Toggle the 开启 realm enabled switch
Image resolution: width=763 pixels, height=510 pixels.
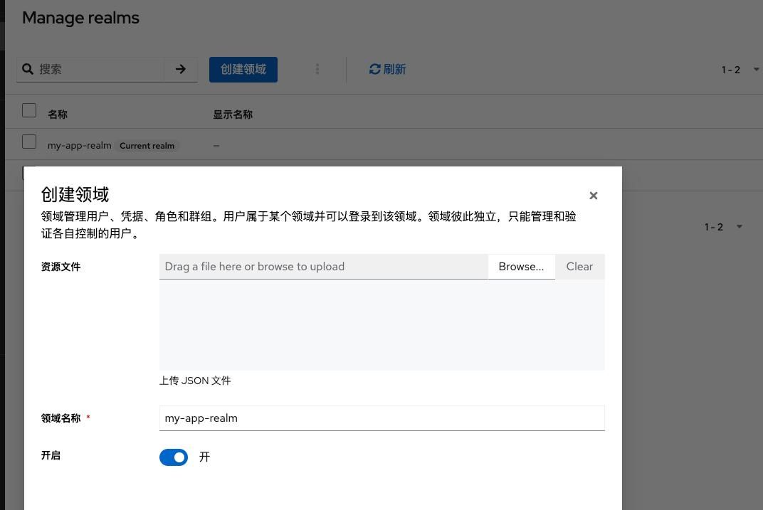pyautogui.click(x=174, y=457)
